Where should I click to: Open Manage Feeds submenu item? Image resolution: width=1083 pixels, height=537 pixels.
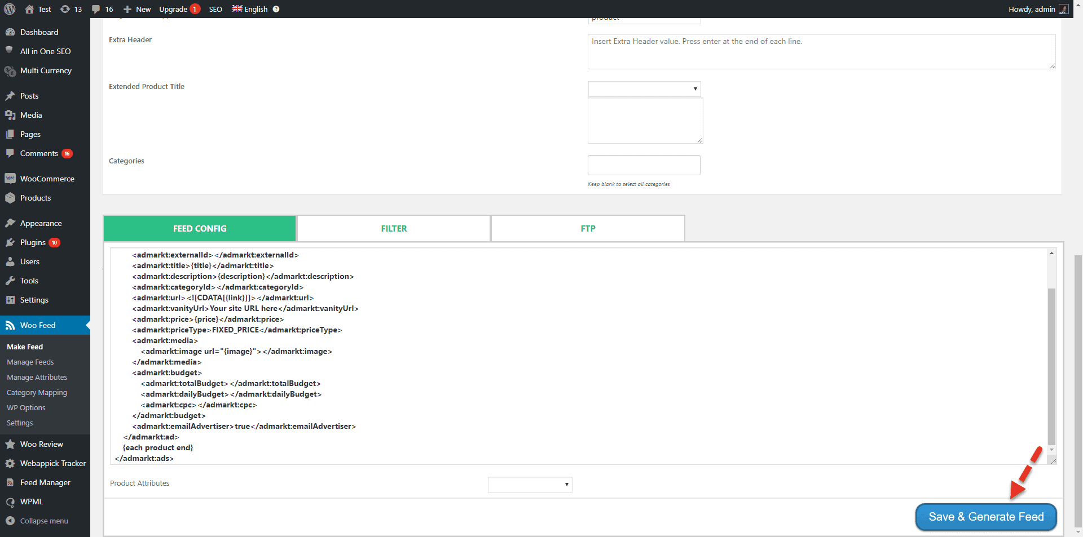click(30, 362)
